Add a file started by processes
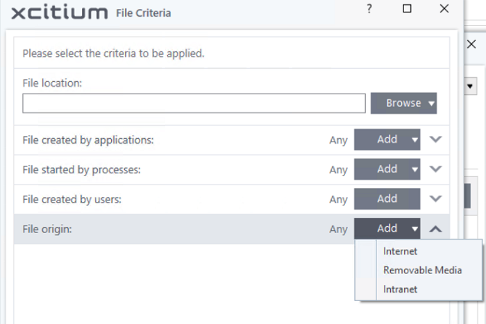This screenshot has width=486, height=324. click(x=382, y=169)
